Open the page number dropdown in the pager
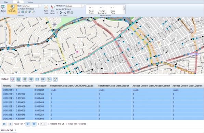This screenshot has height=133, width=204. coord(44,124)
